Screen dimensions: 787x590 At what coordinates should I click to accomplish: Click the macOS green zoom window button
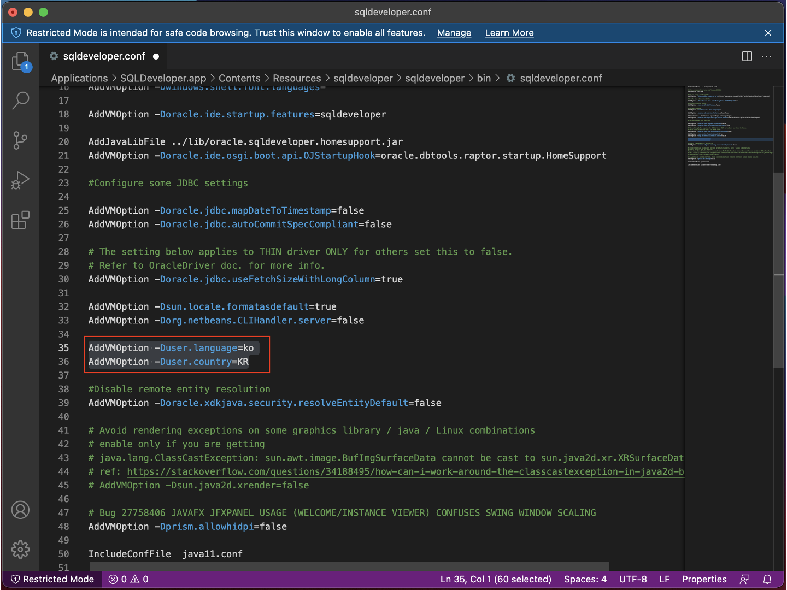coord(44,12)
